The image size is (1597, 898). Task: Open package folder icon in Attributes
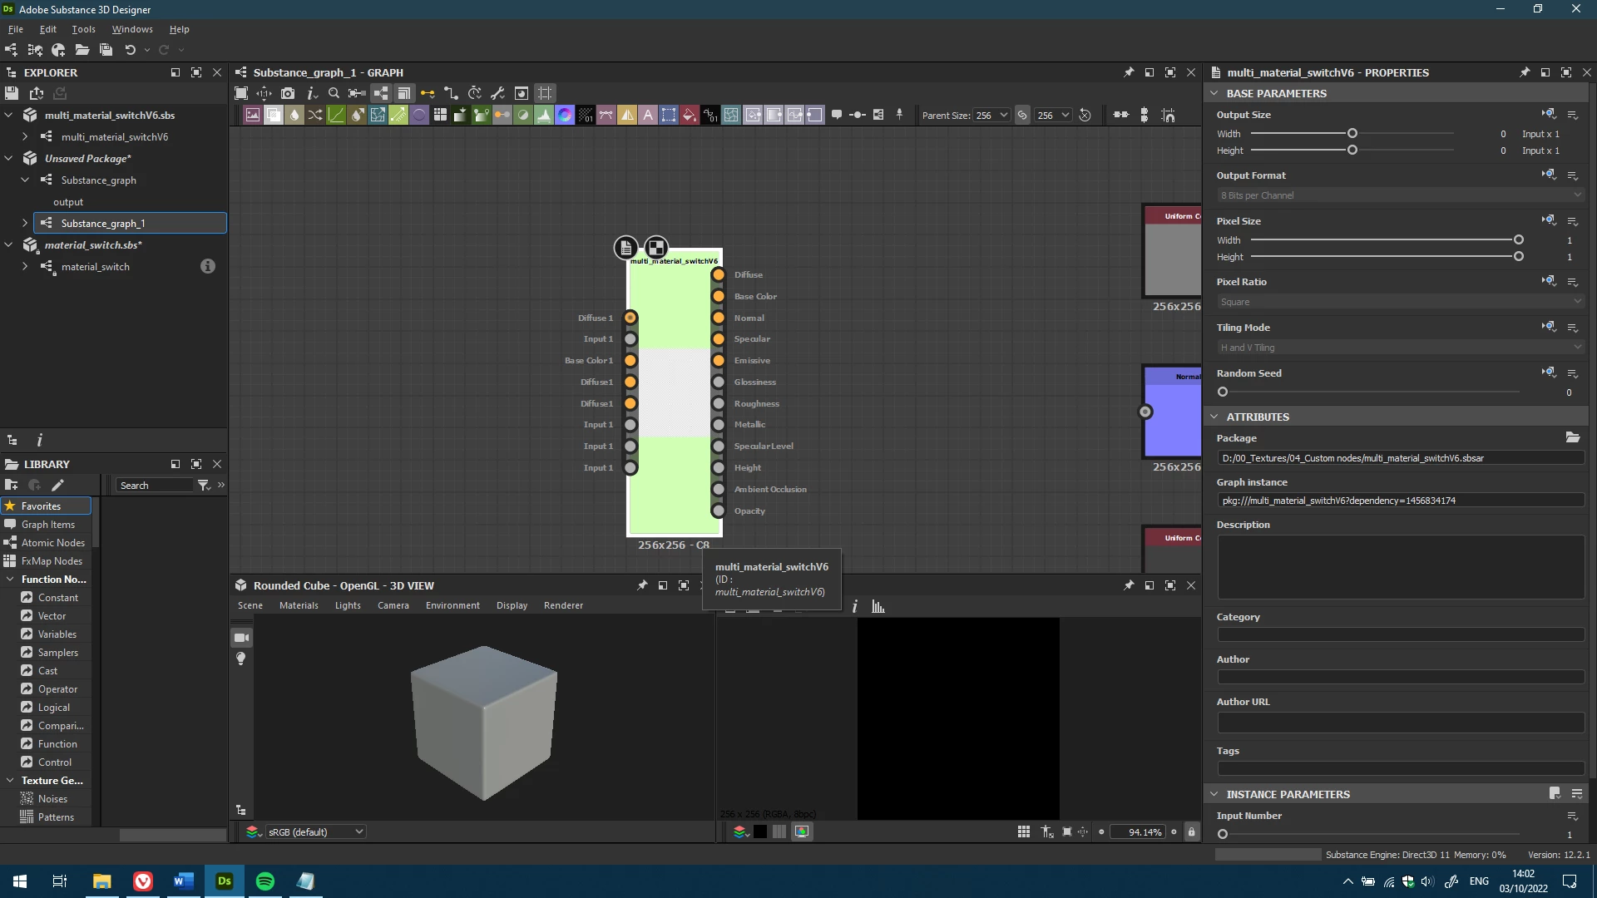tap(1572, 437)
